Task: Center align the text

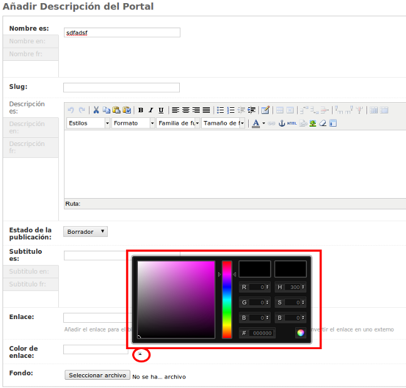Action: click(x=185, y=110)
